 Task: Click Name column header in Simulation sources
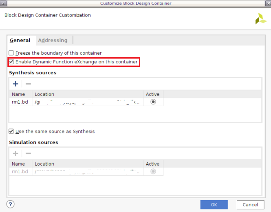point(21,164)
